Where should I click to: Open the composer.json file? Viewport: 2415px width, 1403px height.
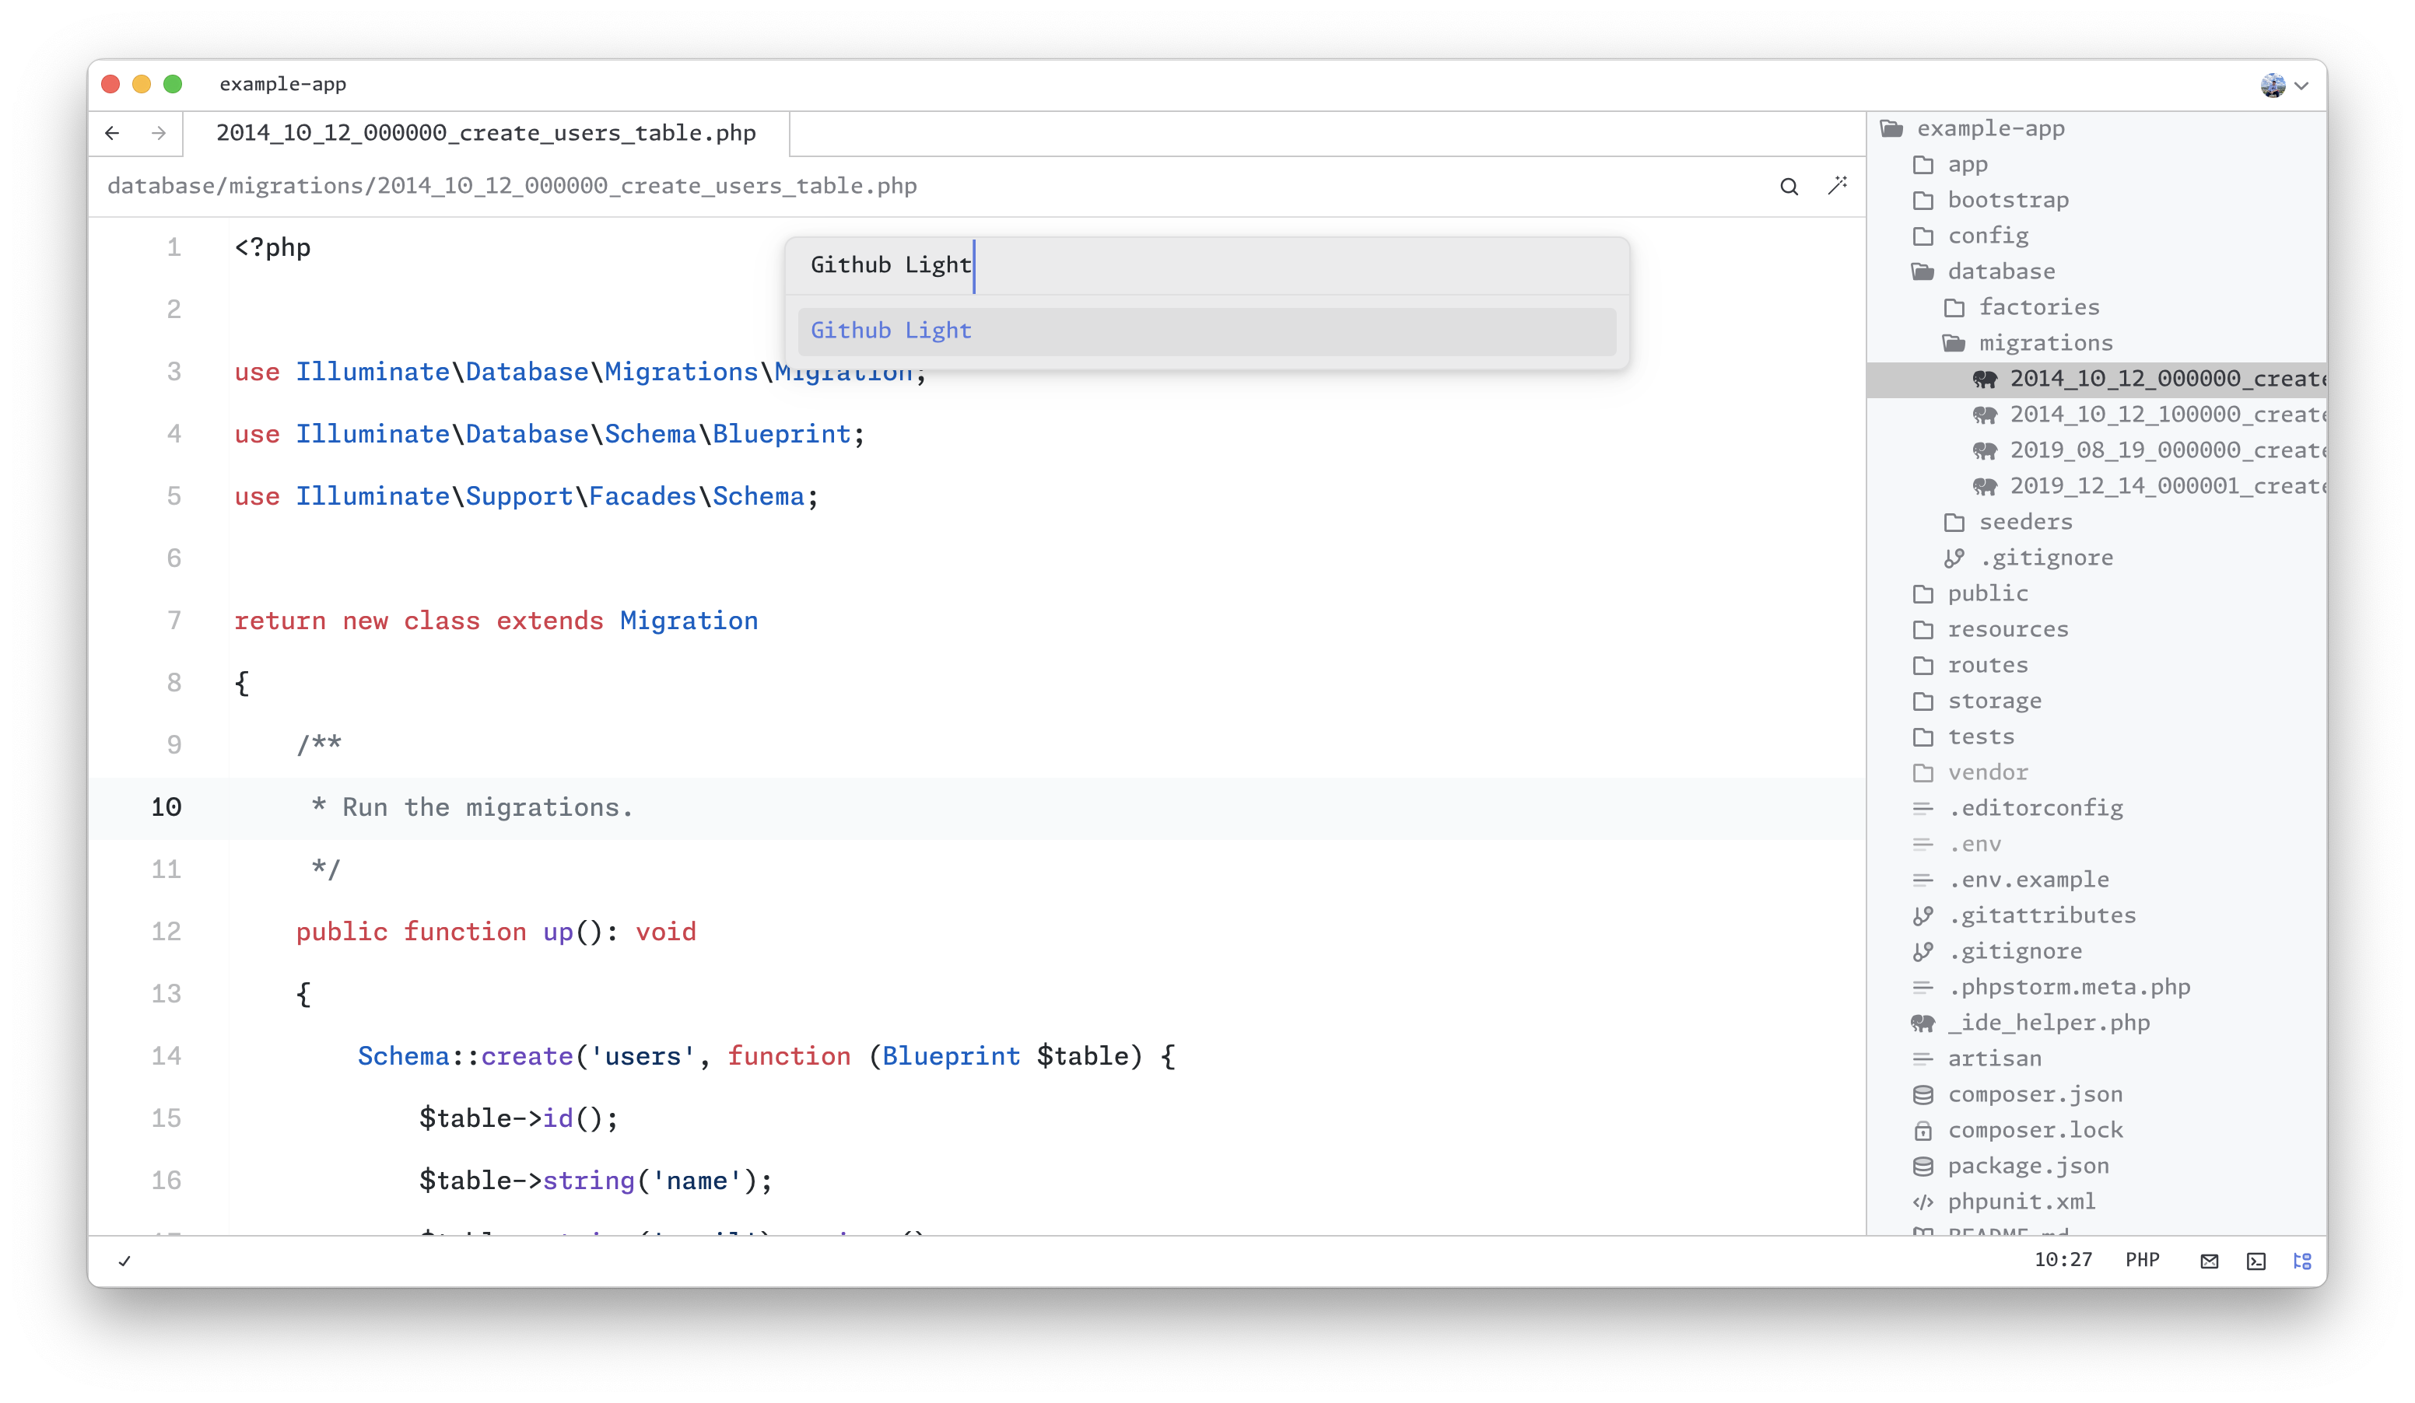pos(2034,1094)
